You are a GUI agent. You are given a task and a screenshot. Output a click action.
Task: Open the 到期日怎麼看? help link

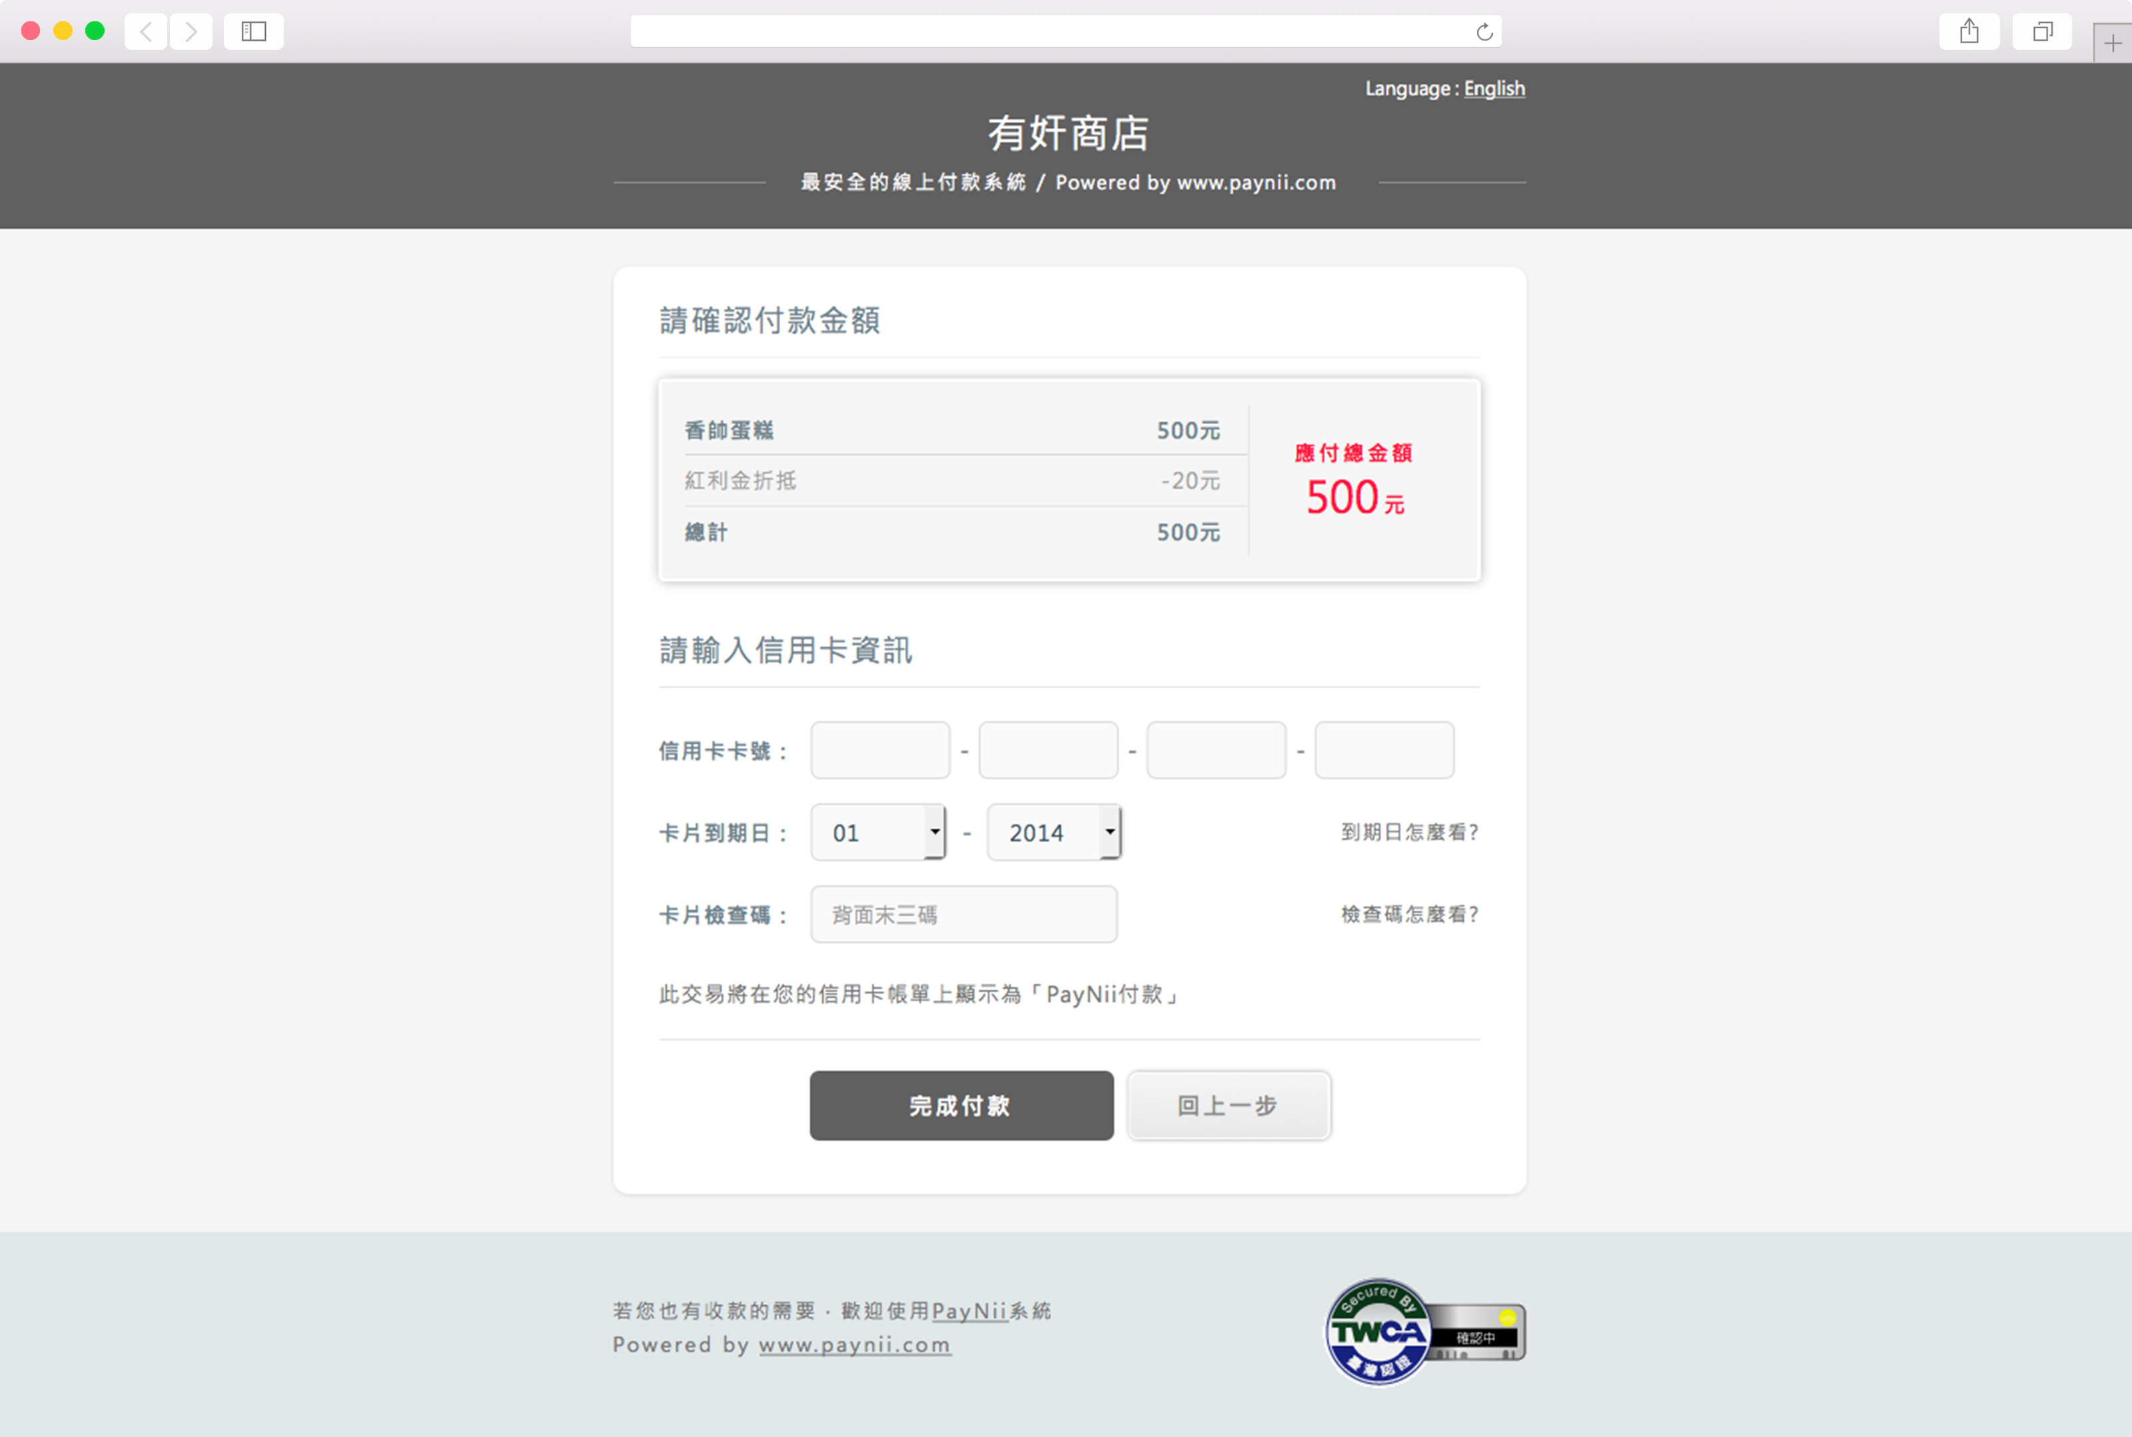click(1409, 832)
